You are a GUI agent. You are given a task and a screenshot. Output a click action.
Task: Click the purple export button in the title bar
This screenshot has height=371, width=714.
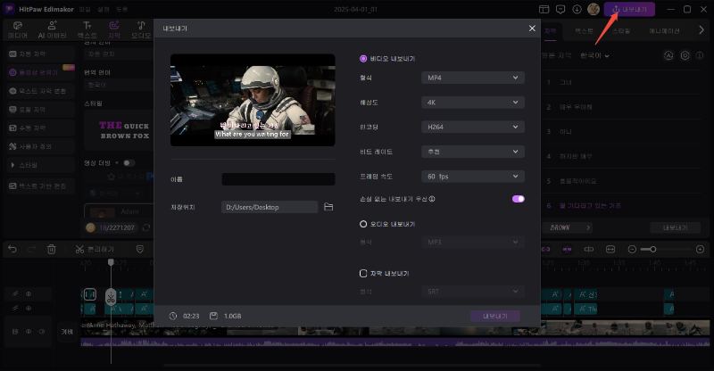629,9
